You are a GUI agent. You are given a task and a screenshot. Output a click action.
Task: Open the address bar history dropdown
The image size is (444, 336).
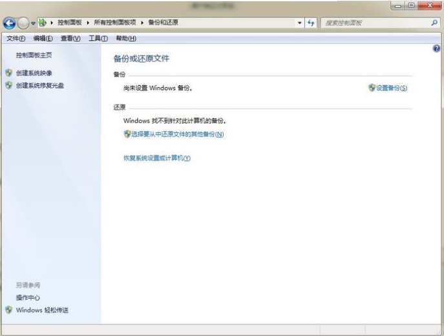pos(300,23)
